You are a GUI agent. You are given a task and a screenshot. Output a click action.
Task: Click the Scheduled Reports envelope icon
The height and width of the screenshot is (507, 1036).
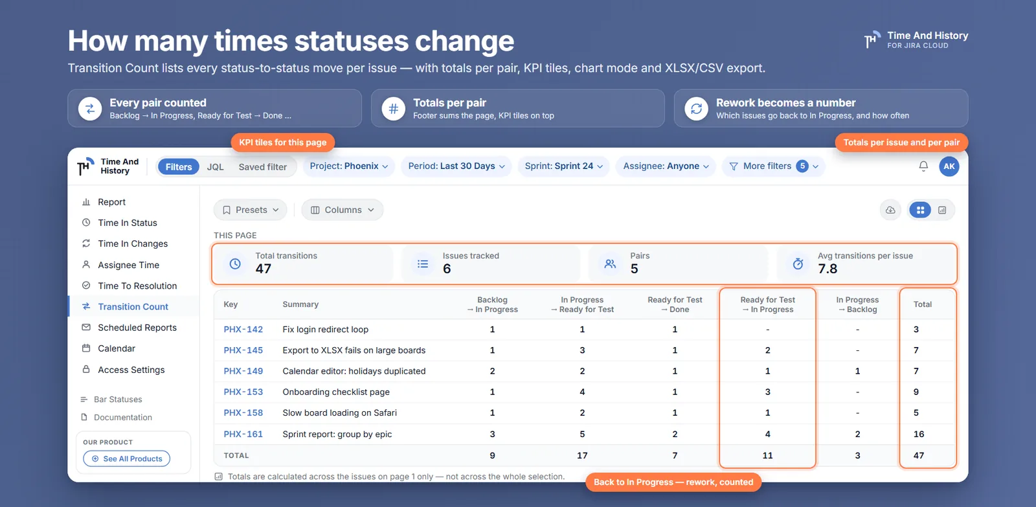click(x=86, y=328)
